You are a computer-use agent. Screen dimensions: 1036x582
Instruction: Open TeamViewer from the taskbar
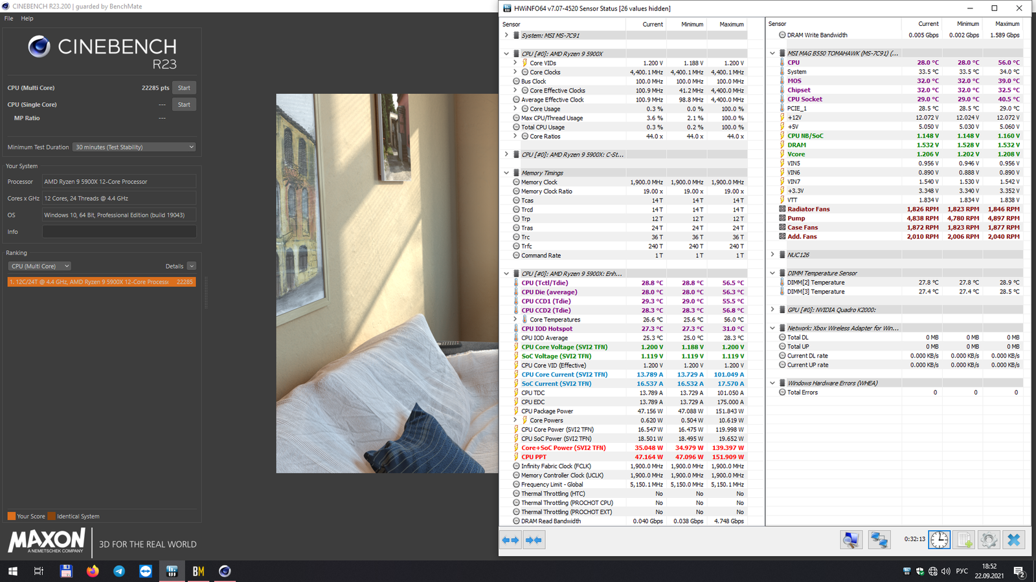(146, 571)
